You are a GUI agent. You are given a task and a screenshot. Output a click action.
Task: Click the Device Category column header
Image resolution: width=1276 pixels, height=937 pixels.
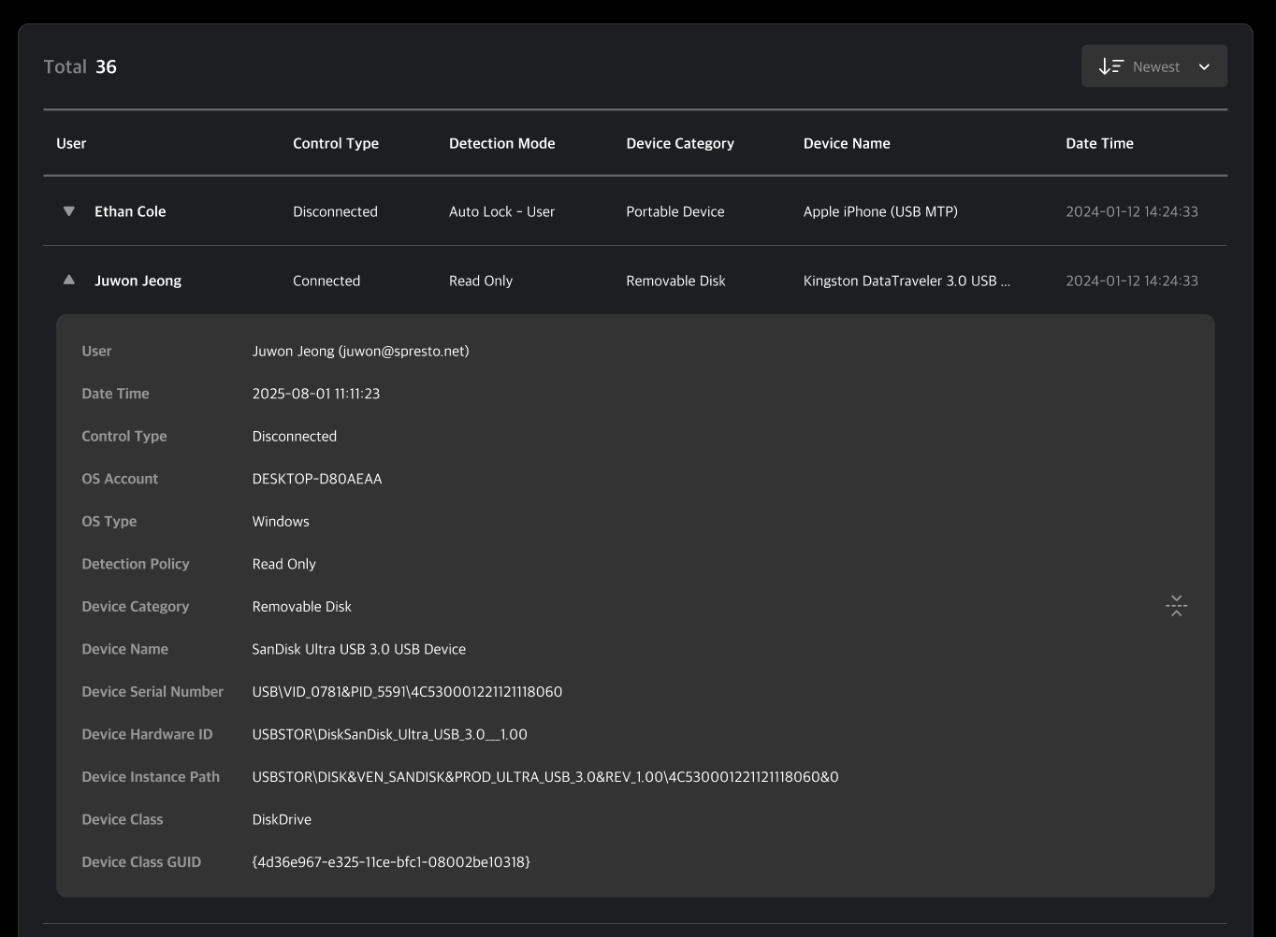(680, 143)
